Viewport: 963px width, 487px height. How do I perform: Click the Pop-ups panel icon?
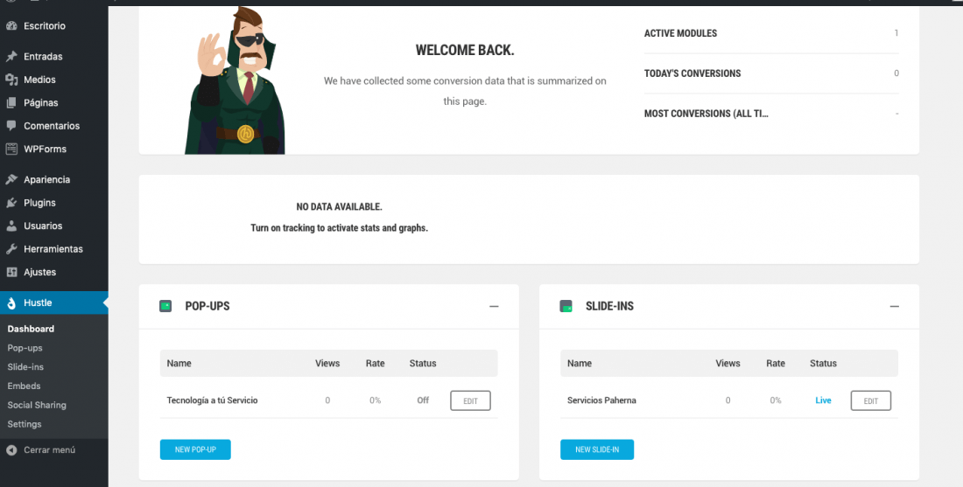[x=165, y=306]
